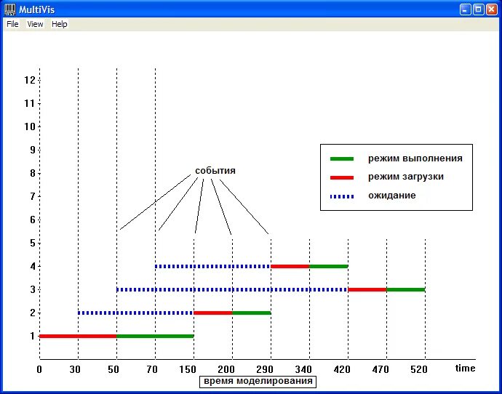
Task: Click the 'режим выполнения' legend text
Action: [415, 158]
